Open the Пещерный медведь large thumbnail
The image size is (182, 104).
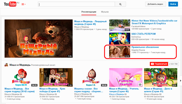pyautogui.click(x=38, y=38)
